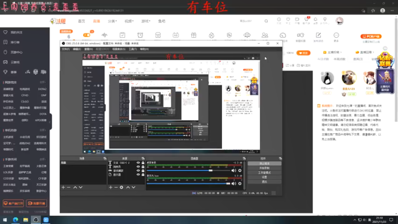
Task: Toggle lock on the display capture source
Action: [143, 175]
